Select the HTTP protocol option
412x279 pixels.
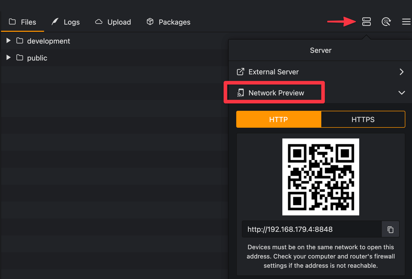point(279,119)
